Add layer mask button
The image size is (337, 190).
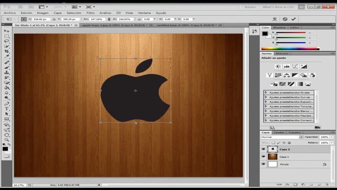295,185
